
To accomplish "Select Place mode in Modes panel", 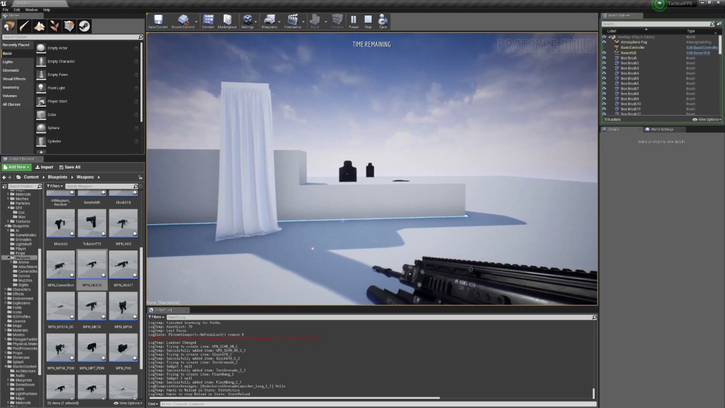I will coord(9,26).
